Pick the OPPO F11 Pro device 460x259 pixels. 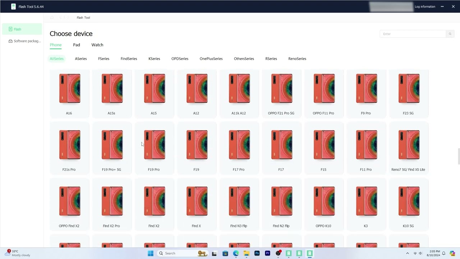324,94
